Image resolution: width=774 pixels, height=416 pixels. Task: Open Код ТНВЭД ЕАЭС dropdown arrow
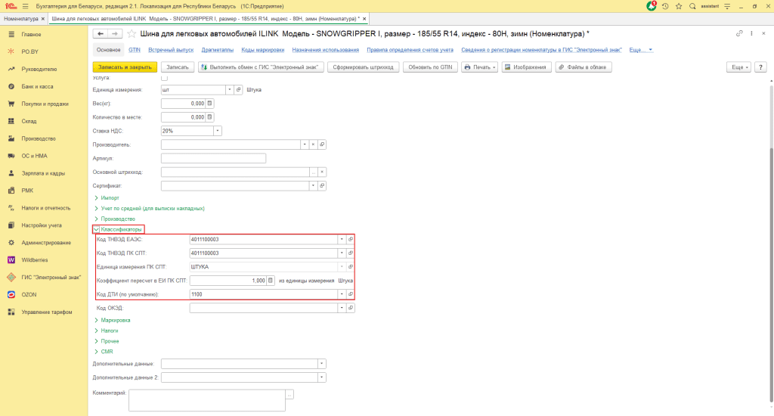coord(342,239)
